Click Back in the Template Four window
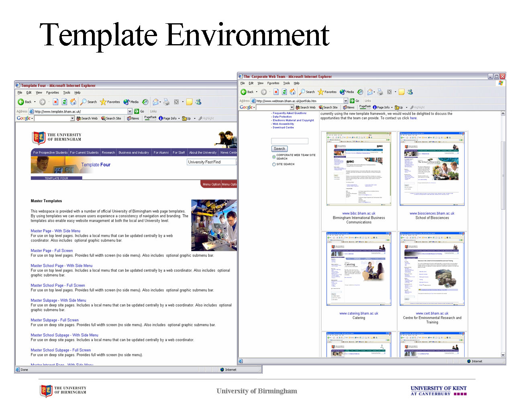Image resolution: width=514 pixels, height=411 pixels. (x=24, y=102)
